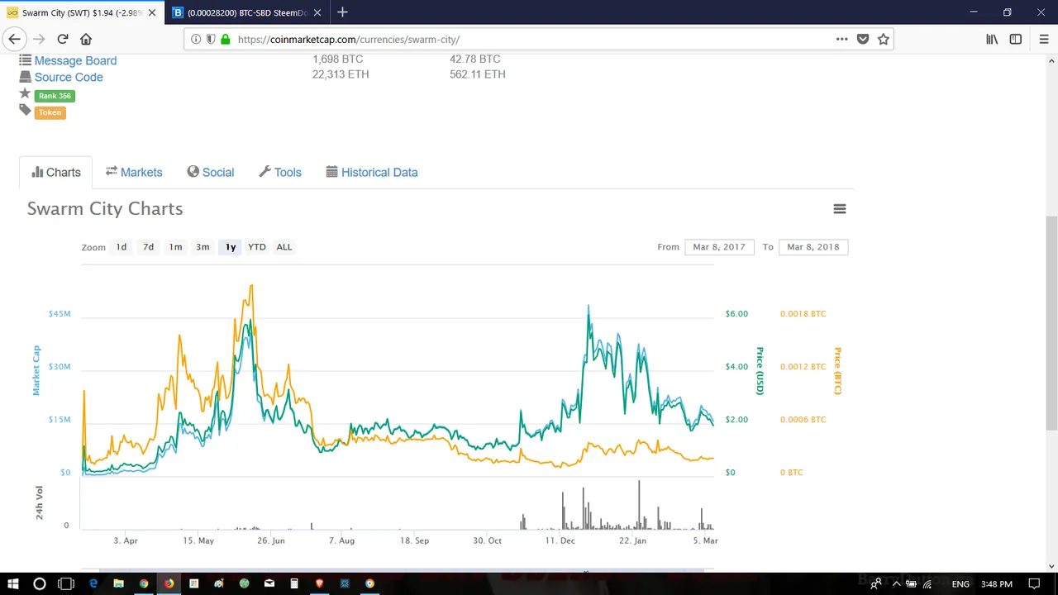
Task: Select the 1y chart zoom
Action: tap(231, 247)
